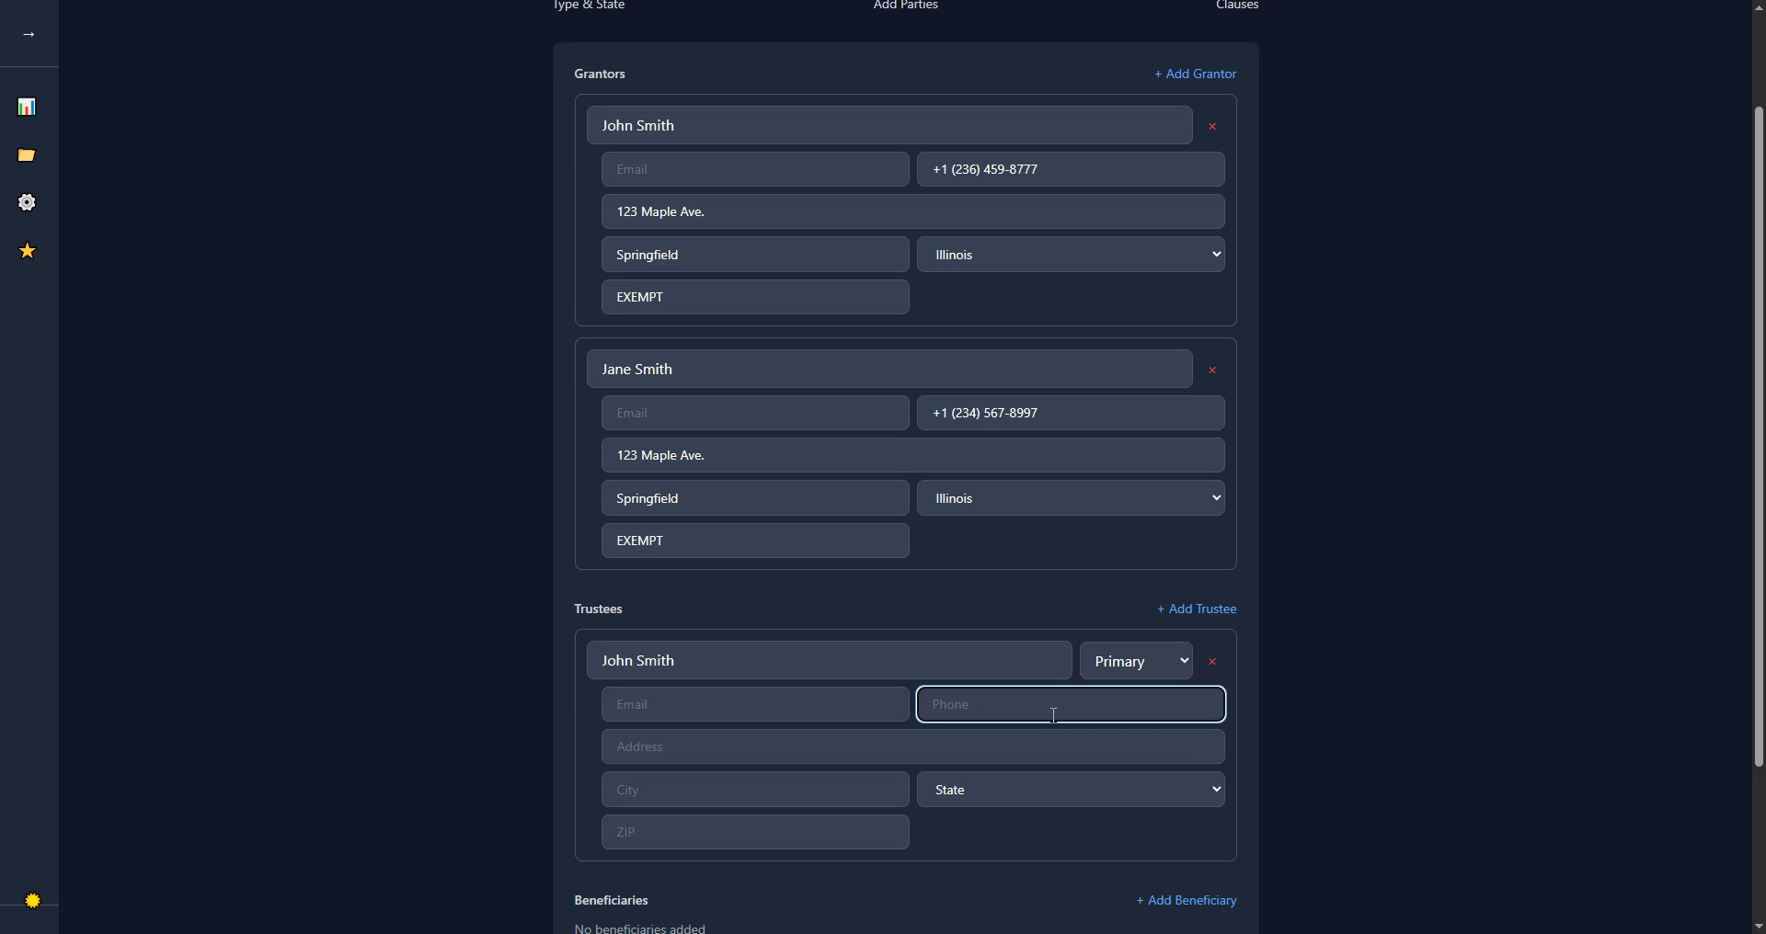Focus the trustee ZIP field
Image resolution: width=1766 pixels, height=934 pixels.
click(755, 832)
